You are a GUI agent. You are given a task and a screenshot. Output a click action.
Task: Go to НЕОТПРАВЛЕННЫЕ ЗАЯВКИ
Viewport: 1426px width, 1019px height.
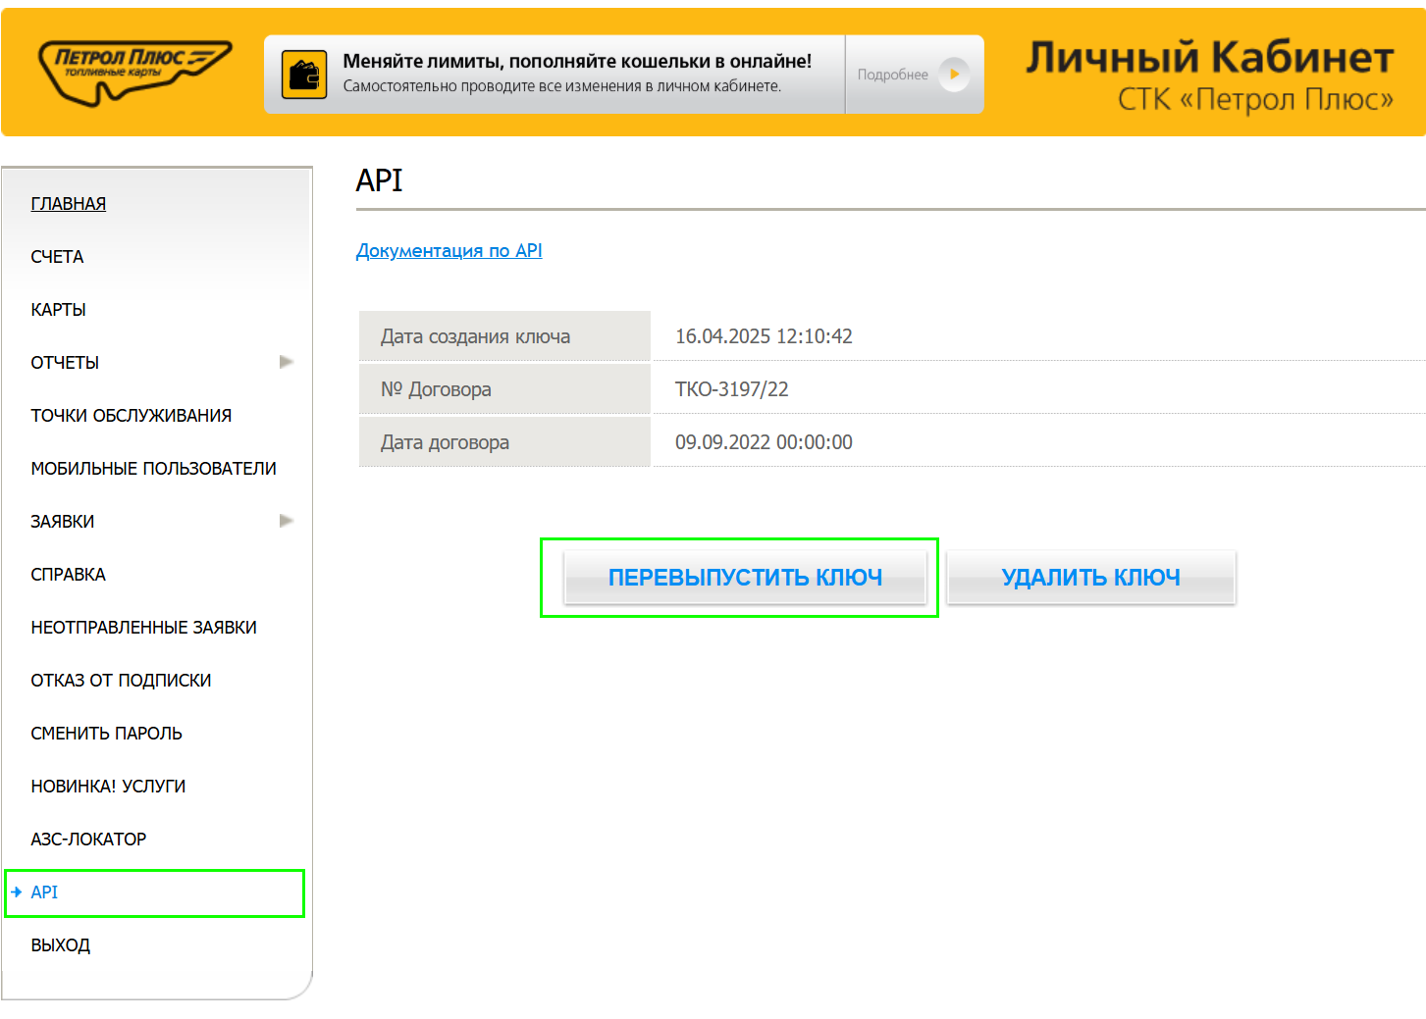pos(143,628)
